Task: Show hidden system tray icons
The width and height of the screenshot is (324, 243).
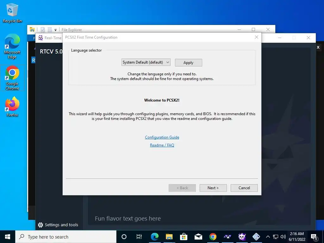Action: (x=268, y=237)
